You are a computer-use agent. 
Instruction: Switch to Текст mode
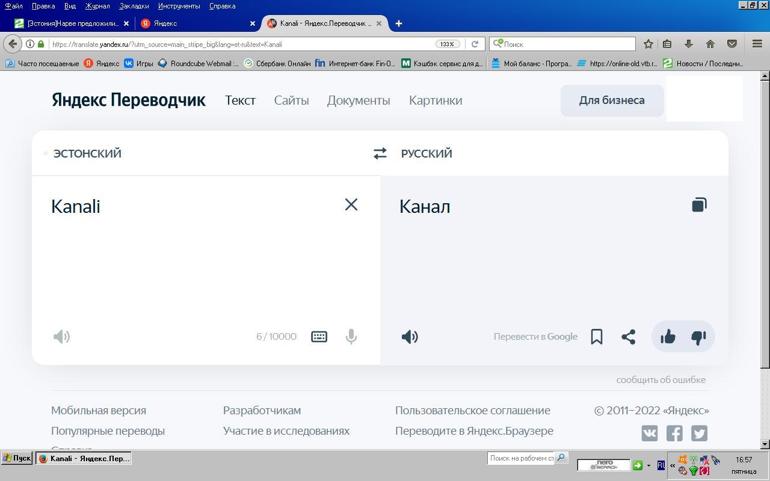coord(240,100)
